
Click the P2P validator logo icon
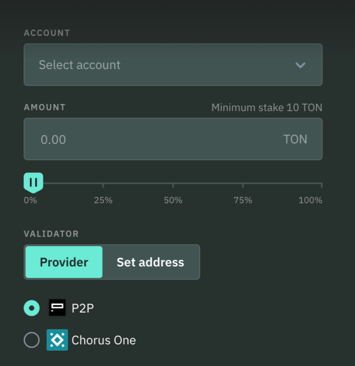57,308
